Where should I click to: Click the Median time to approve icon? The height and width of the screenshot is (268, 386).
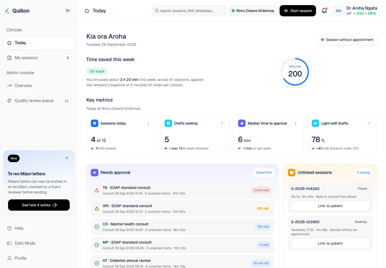(242, 123)
